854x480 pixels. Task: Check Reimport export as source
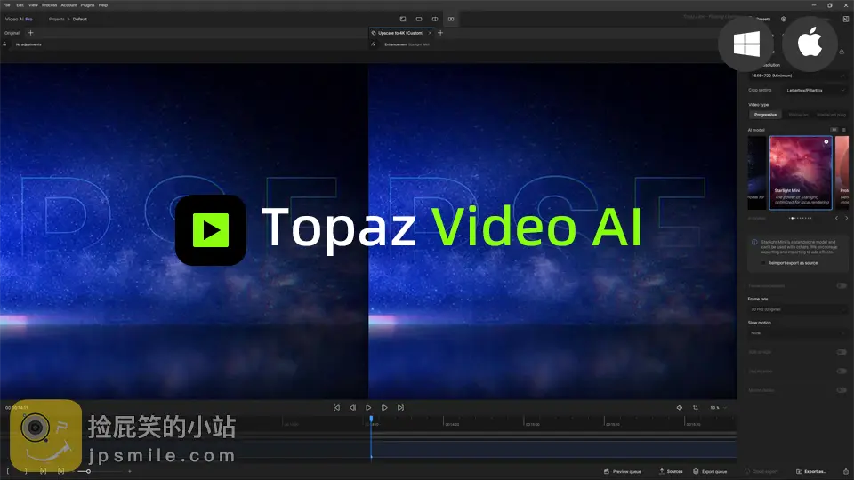pos(763,263)
